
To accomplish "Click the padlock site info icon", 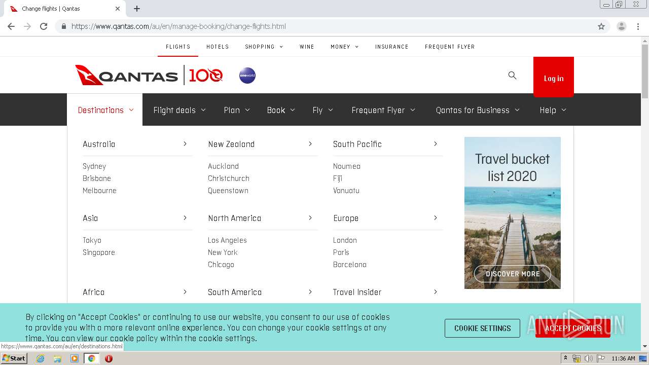I will click(x=63, y=26).
